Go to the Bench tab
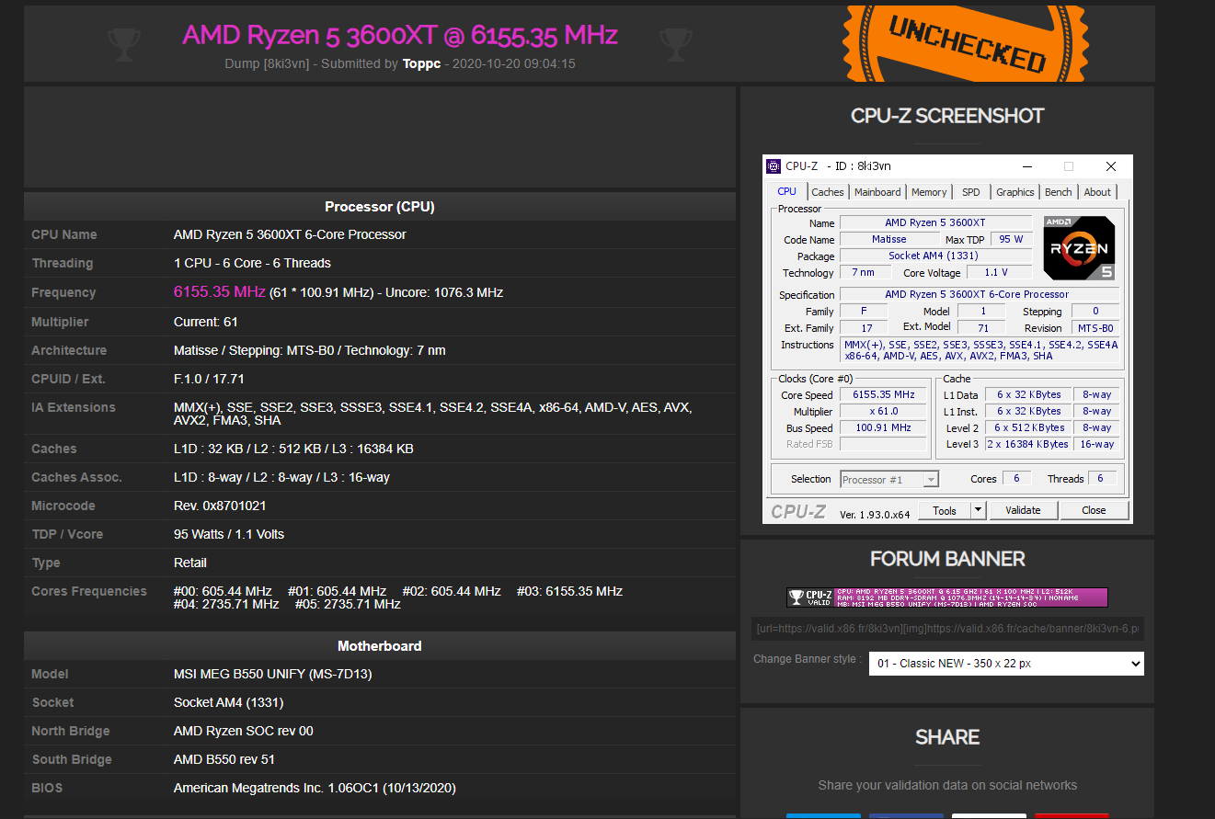Image resolution: width=1215 pixels, height=819 pixels. pyautogui.click(x=1058, y=192)
